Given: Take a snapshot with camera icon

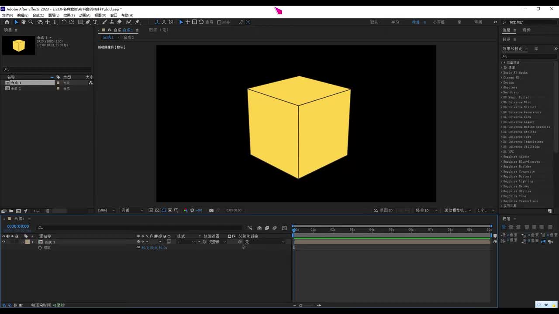Looking at the screenshot, I should point(211,210).
